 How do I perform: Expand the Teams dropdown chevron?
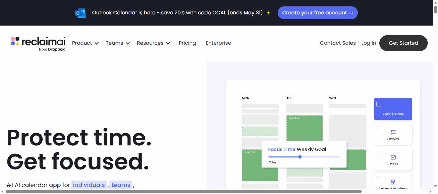[128, 43]
